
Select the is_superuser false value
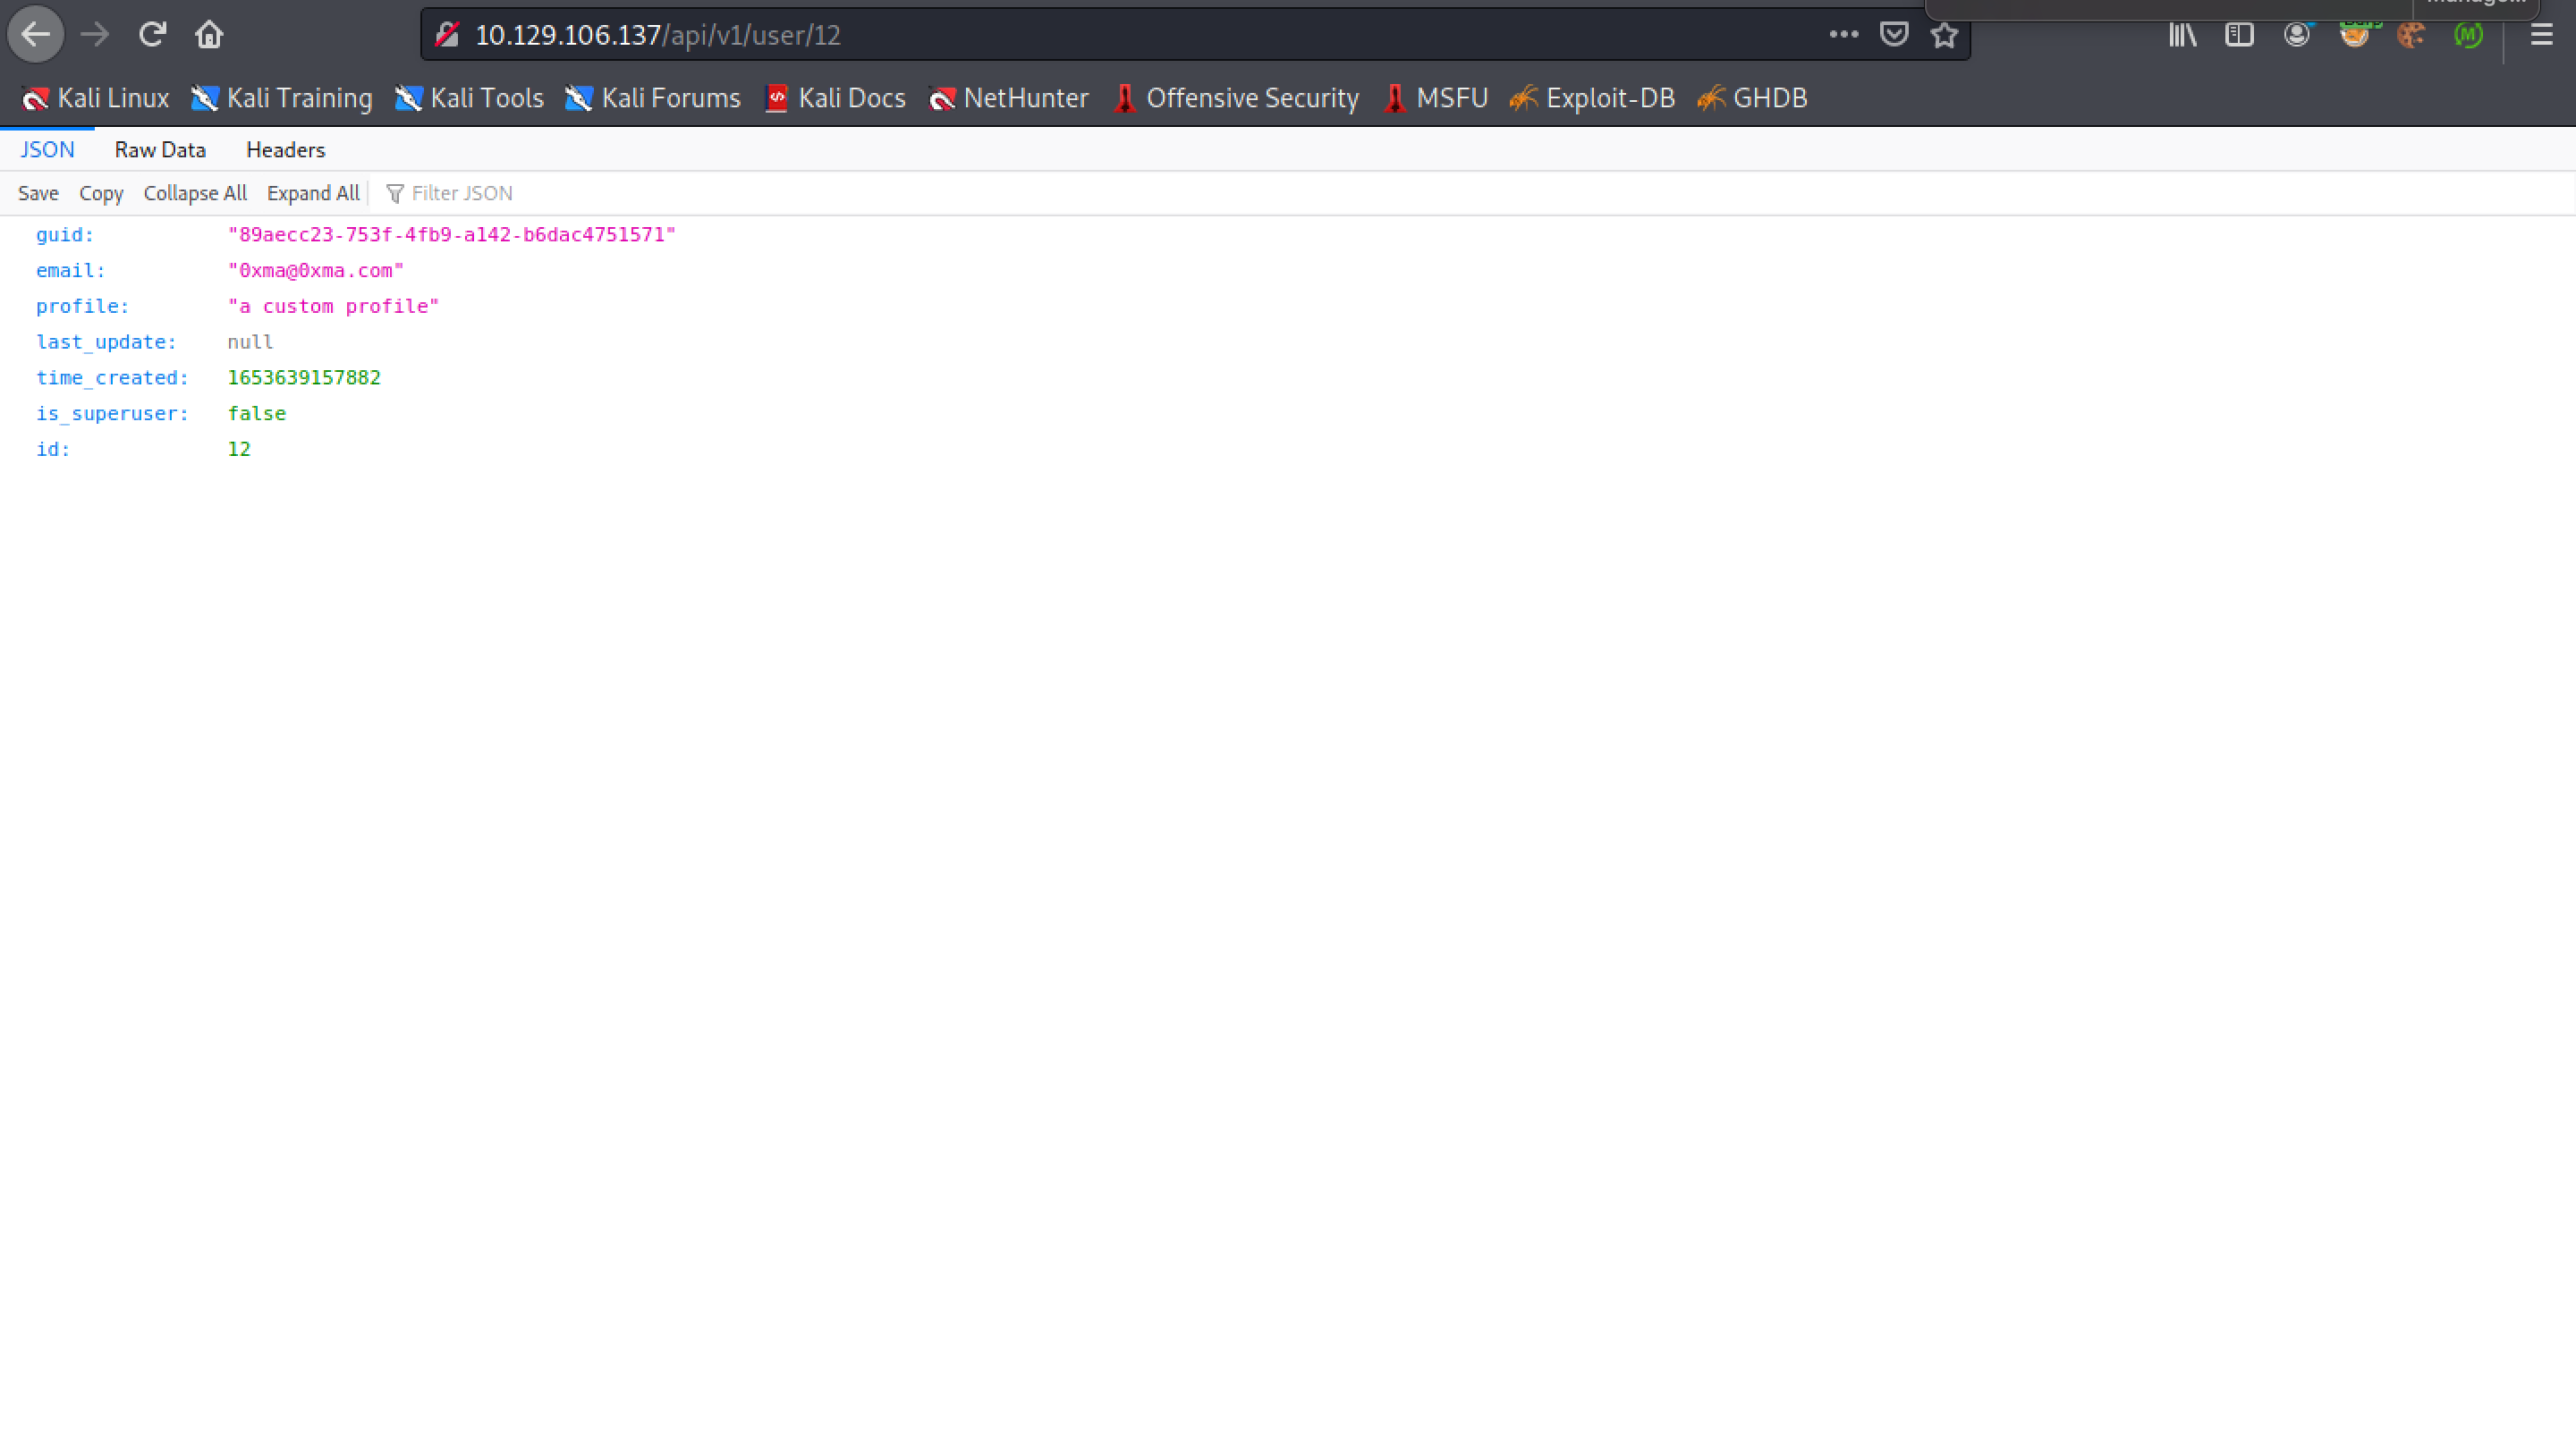tap(257, 414)
